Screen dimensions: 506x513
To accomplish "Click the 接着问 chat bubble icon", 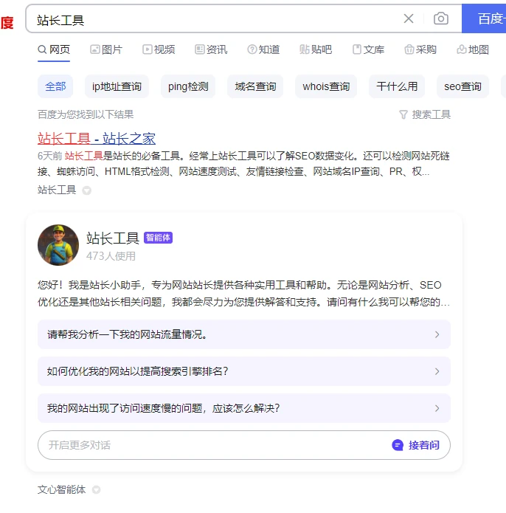I will (x=398, y=445).
